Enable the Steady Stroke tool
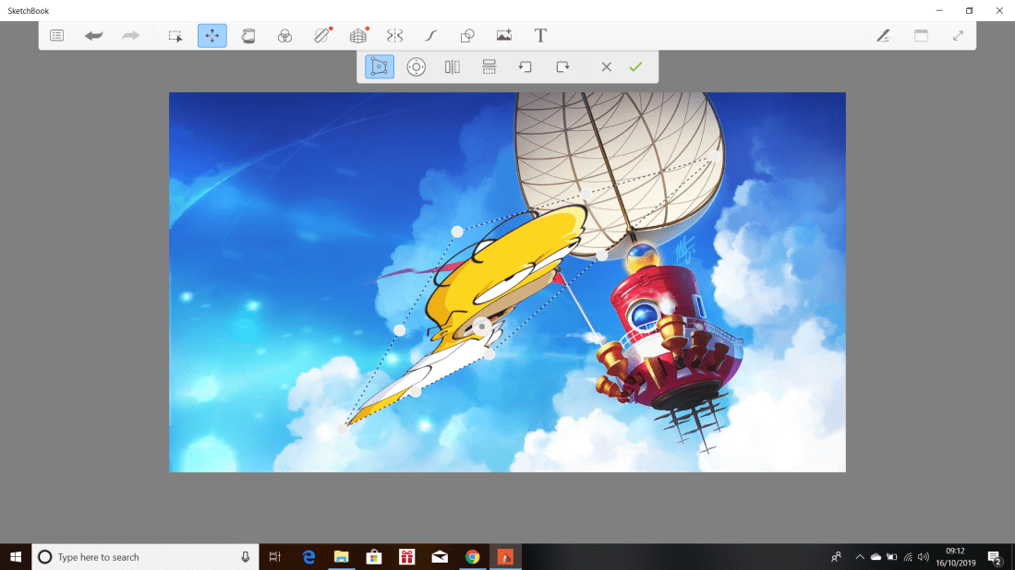The height and width of the screenshot is (570, 1015). (x=430, y=35)
